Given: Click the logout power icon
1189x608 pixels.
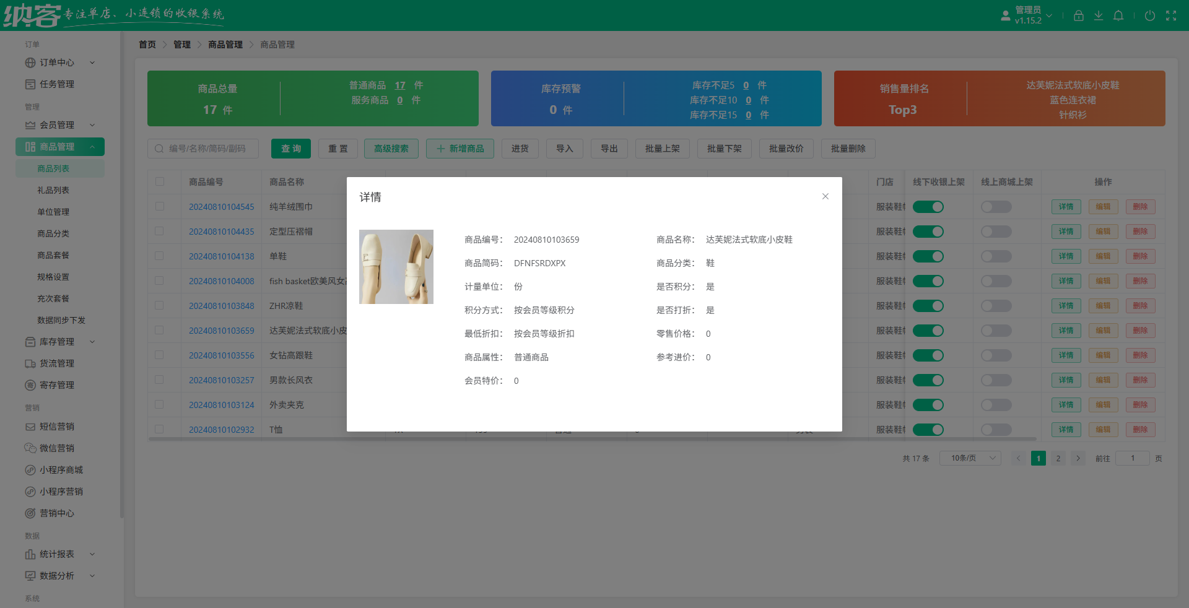Looking at the screenshot, I should [x=1150, y=15].
